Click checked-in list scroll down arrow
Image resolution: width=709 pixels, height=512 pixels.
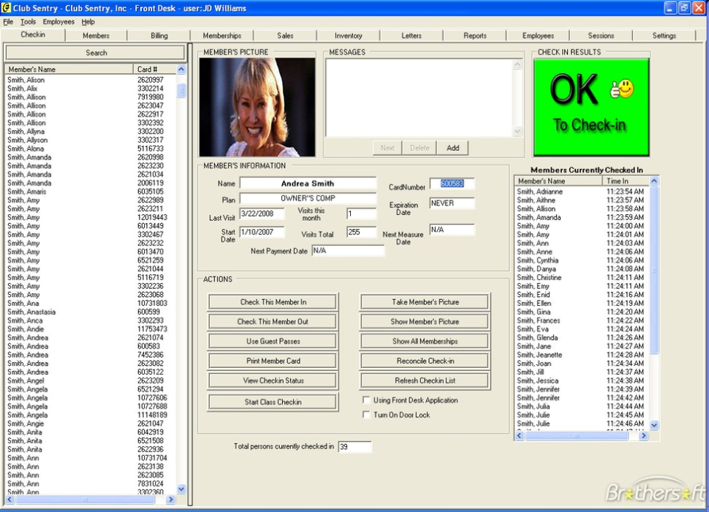click(654, 425)
